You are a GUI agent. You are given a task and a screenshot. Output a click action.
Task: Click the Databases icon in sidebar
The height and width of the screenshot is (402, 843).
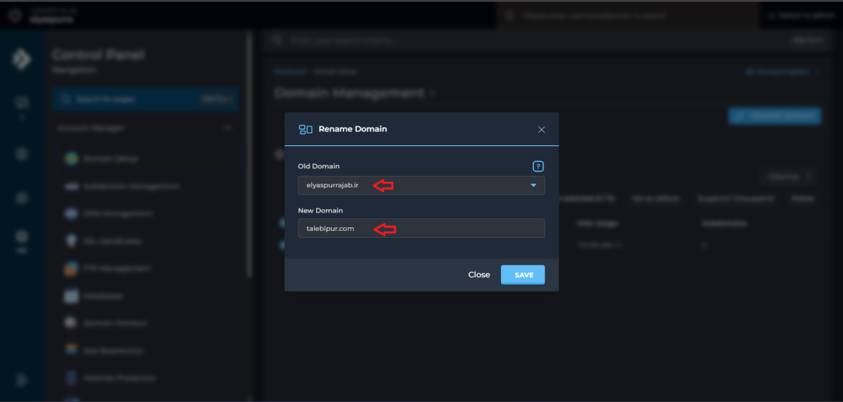click(x=71, y=296)
